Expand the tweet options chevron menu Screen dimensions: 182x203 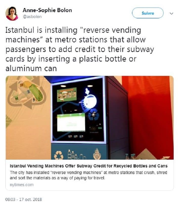point(171,13)
